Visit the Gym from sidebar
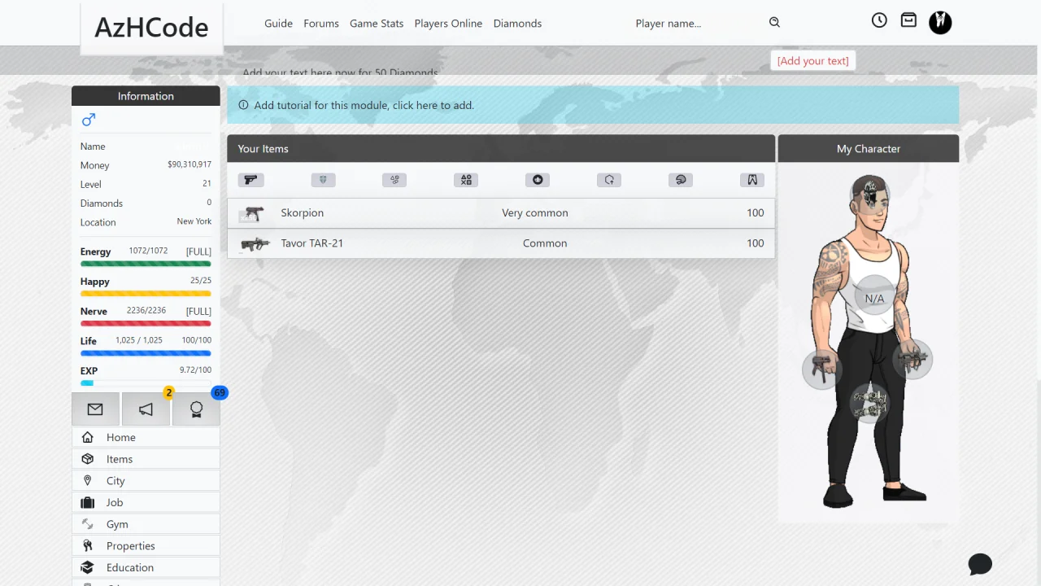This screenshot has width=1041, height=586. (x=146, y=524)
